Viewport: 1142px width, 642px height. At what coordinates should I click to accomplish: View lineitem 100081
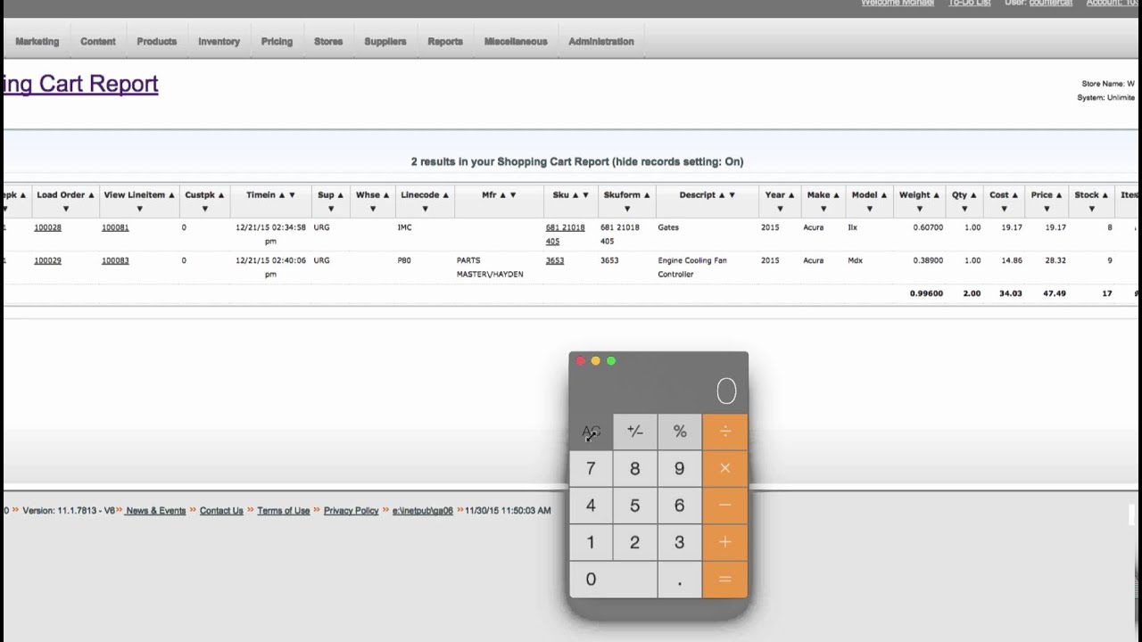[115, 228]
